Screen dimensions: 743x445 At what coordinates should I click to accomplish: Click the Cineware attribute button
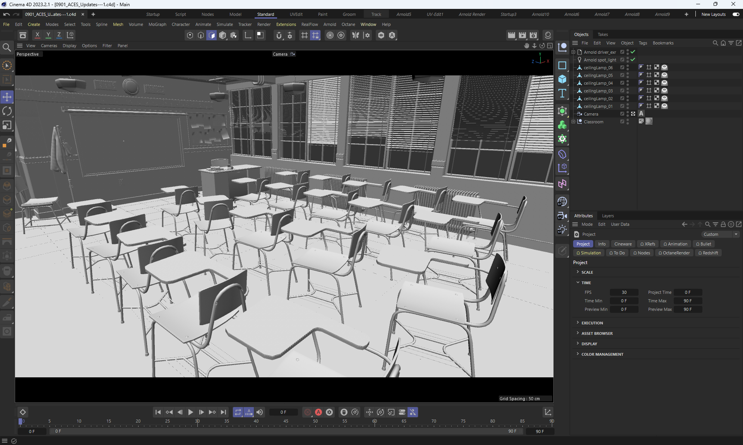623,244
